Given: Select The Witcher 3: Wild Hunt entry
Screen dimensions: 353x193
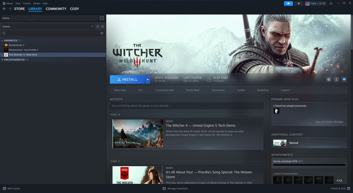Looking at the screenshot, I should coord(53,55).
